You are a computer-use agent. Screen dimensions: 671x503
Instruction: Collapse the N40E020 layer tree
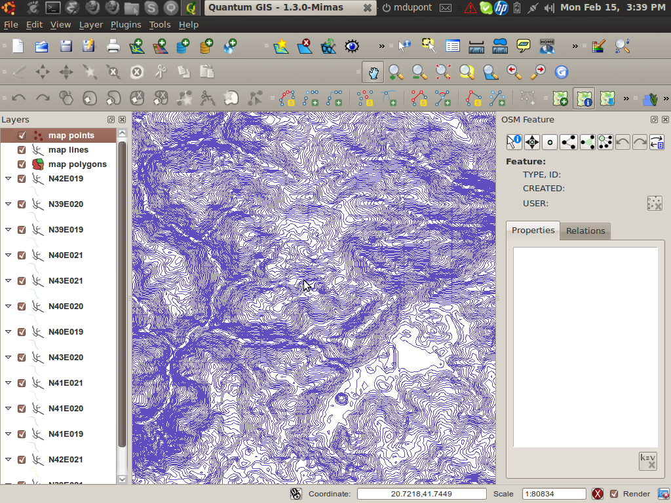[x=8, y=306]
